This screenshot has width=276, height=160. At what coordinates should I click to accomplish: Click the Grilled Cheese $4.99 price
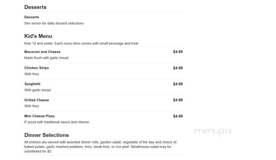click(x=178, y=100)
